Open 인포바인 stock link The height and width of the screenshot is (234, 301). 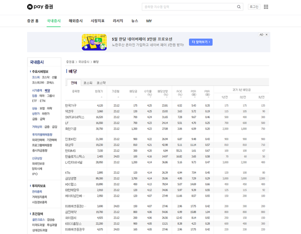71,139
